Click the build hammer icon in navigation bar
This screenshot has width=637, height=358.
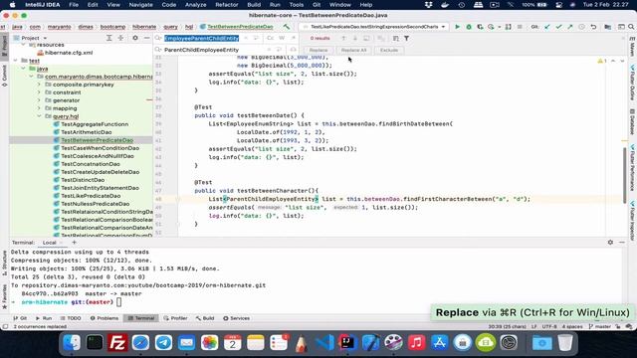pyautogui.click(x=287, y=27)
